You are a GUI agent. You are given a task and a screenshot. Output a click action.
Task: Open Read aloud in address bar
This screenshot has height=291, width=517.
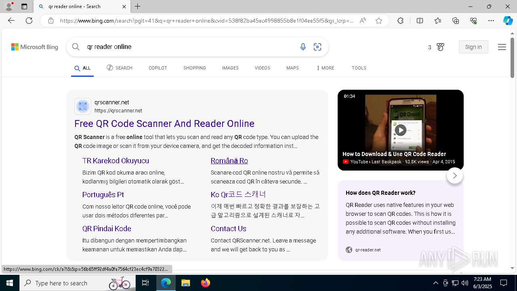click(363, 21)
